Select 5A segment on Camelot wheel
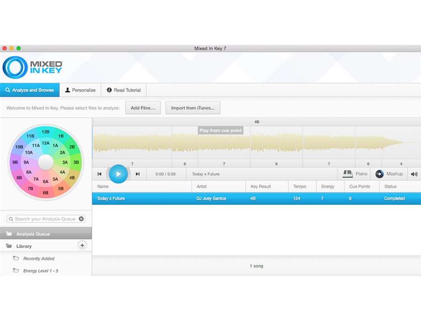This screenshot has height=321, width=421. click(x=55, y=179)
